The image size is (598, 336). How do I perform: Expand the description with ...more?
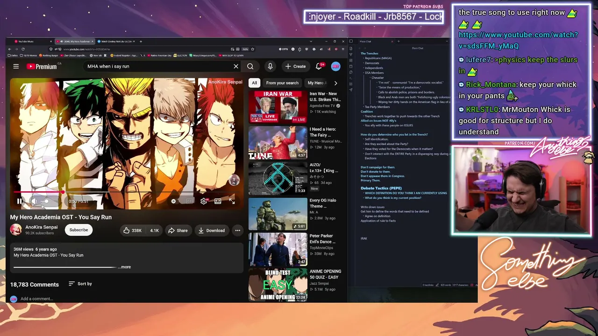pos(124,267)
